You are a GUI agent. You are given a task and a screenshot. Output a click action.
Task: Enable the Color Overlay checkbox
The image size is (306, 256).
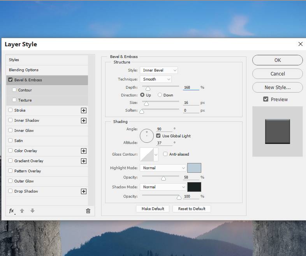(x=11, y=151)
